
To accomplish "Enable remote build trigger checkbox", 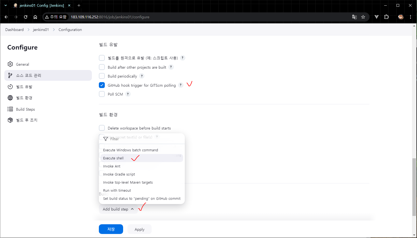I will (x=102, y=58).
